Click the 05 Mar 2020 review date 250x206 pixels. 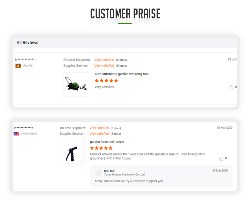pyautogui.click(x=225, y=128)
